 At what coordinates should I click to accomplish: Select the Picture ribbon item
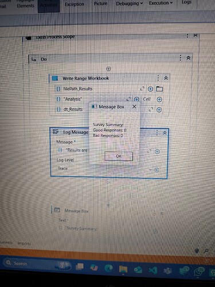[x=100, y=3]
